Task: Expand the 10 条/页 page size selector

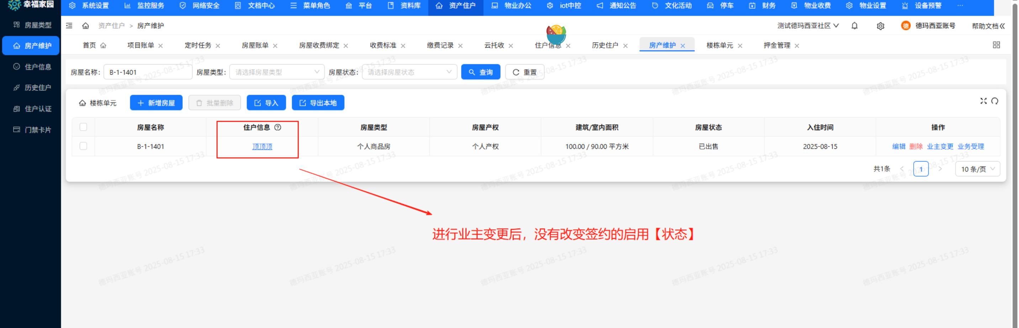Action: point(977,169)
